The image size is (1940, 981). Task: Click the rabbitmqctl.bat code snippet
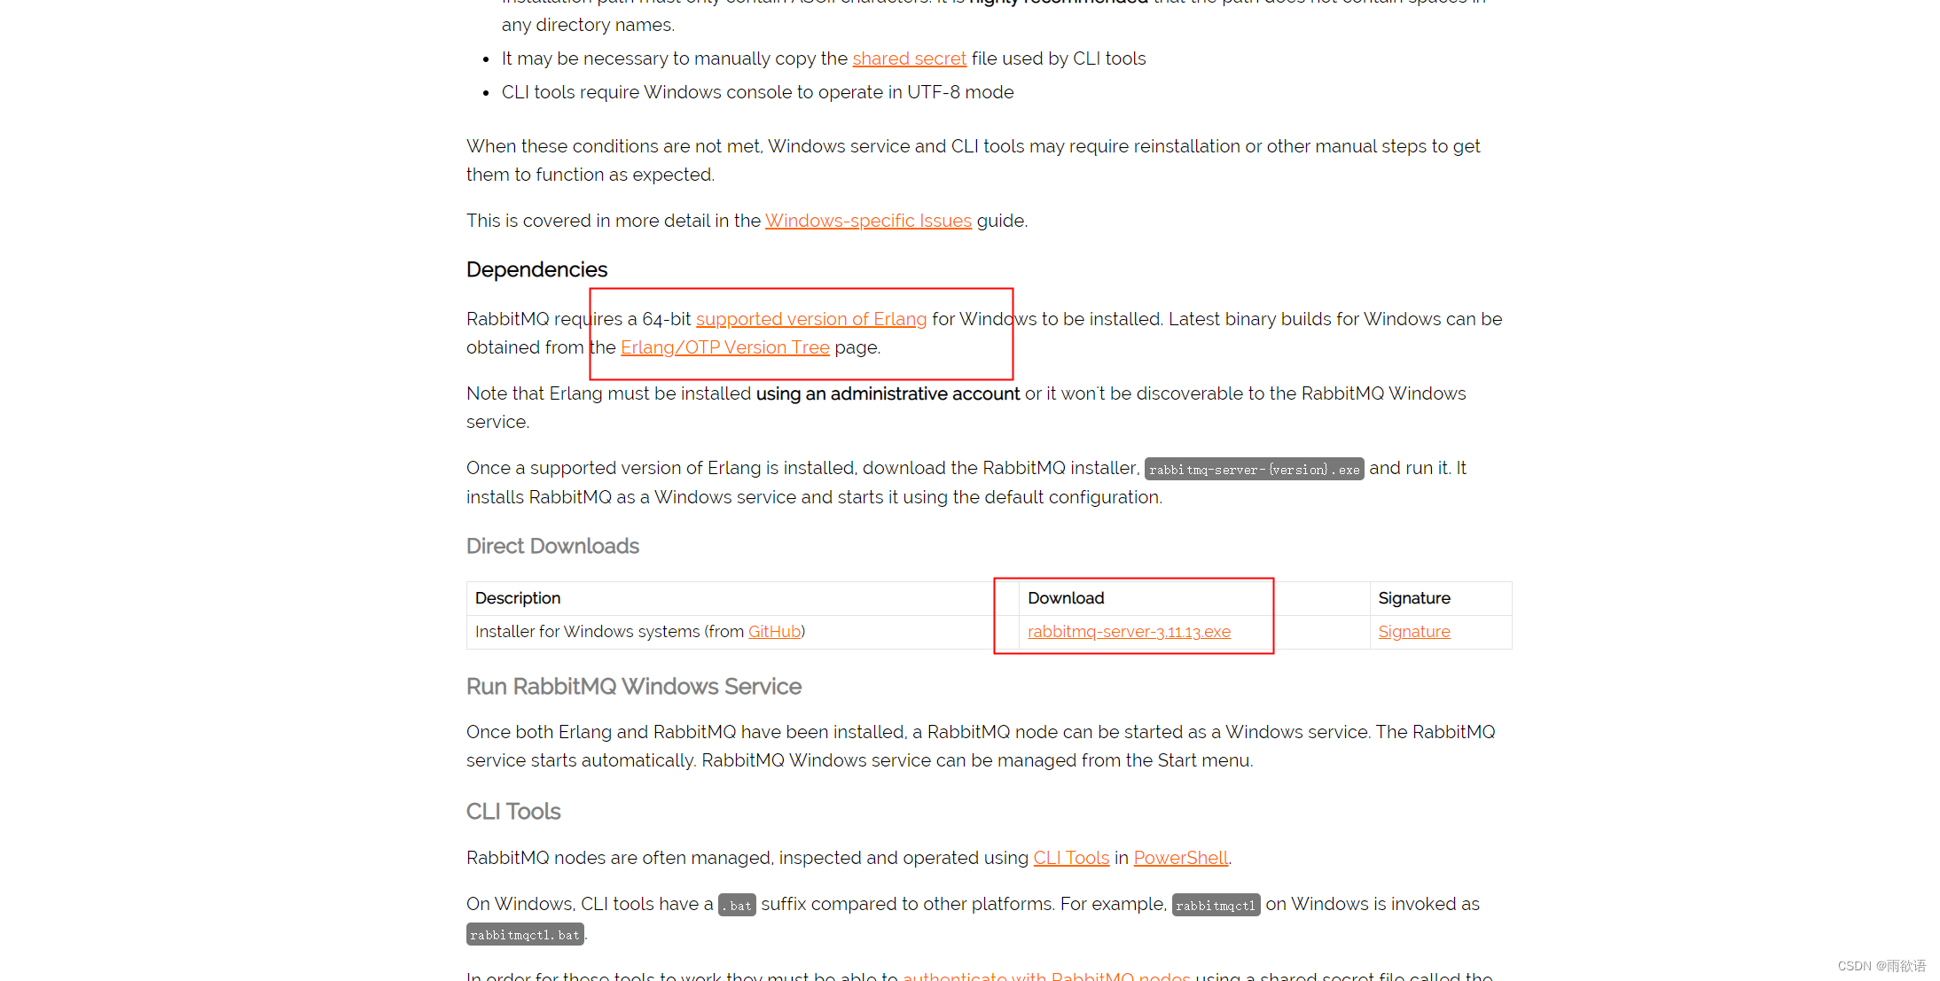tap(525, 934)
